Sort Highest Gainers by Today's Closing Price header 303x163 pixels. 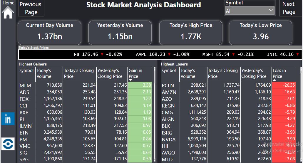point(80,74)
